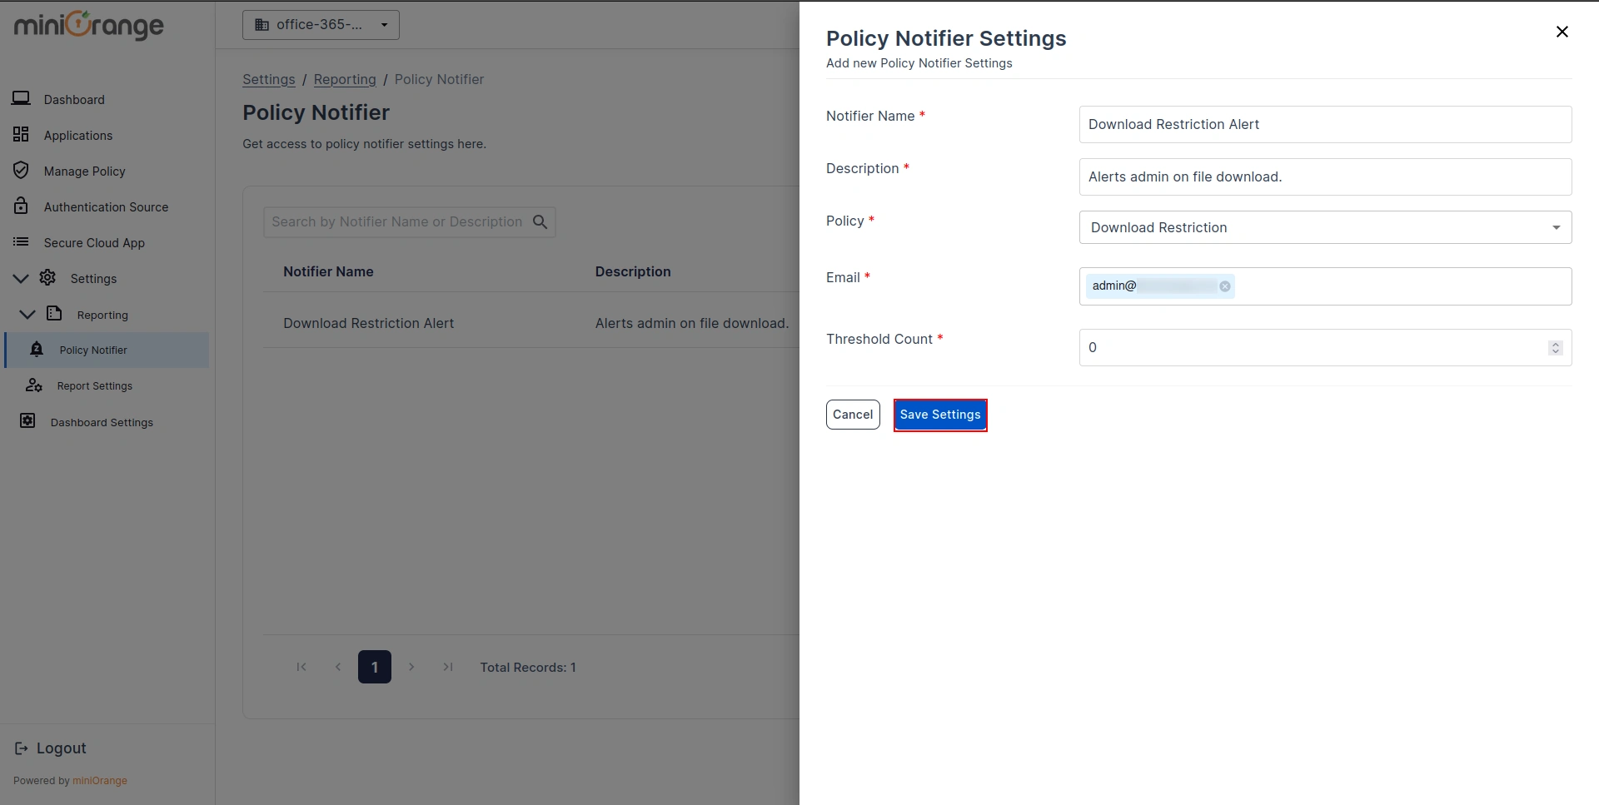Click the Secure Cloud App list icon
Image resolution: width=1599 pixels, height=805 pixels.
21,242
